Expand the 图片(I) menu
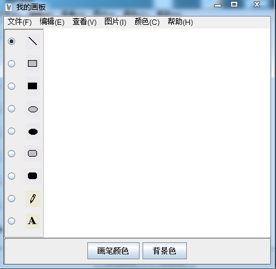Screen dimensions: 276x269 [x=115, y=22]
